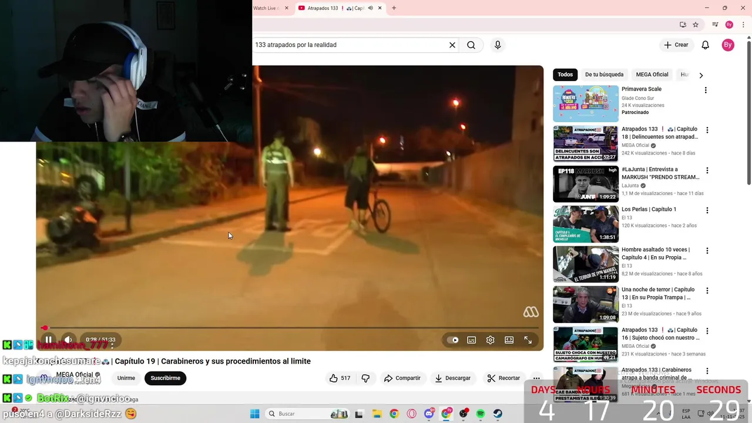Open options for Los Perlas video

click(707, 210)
